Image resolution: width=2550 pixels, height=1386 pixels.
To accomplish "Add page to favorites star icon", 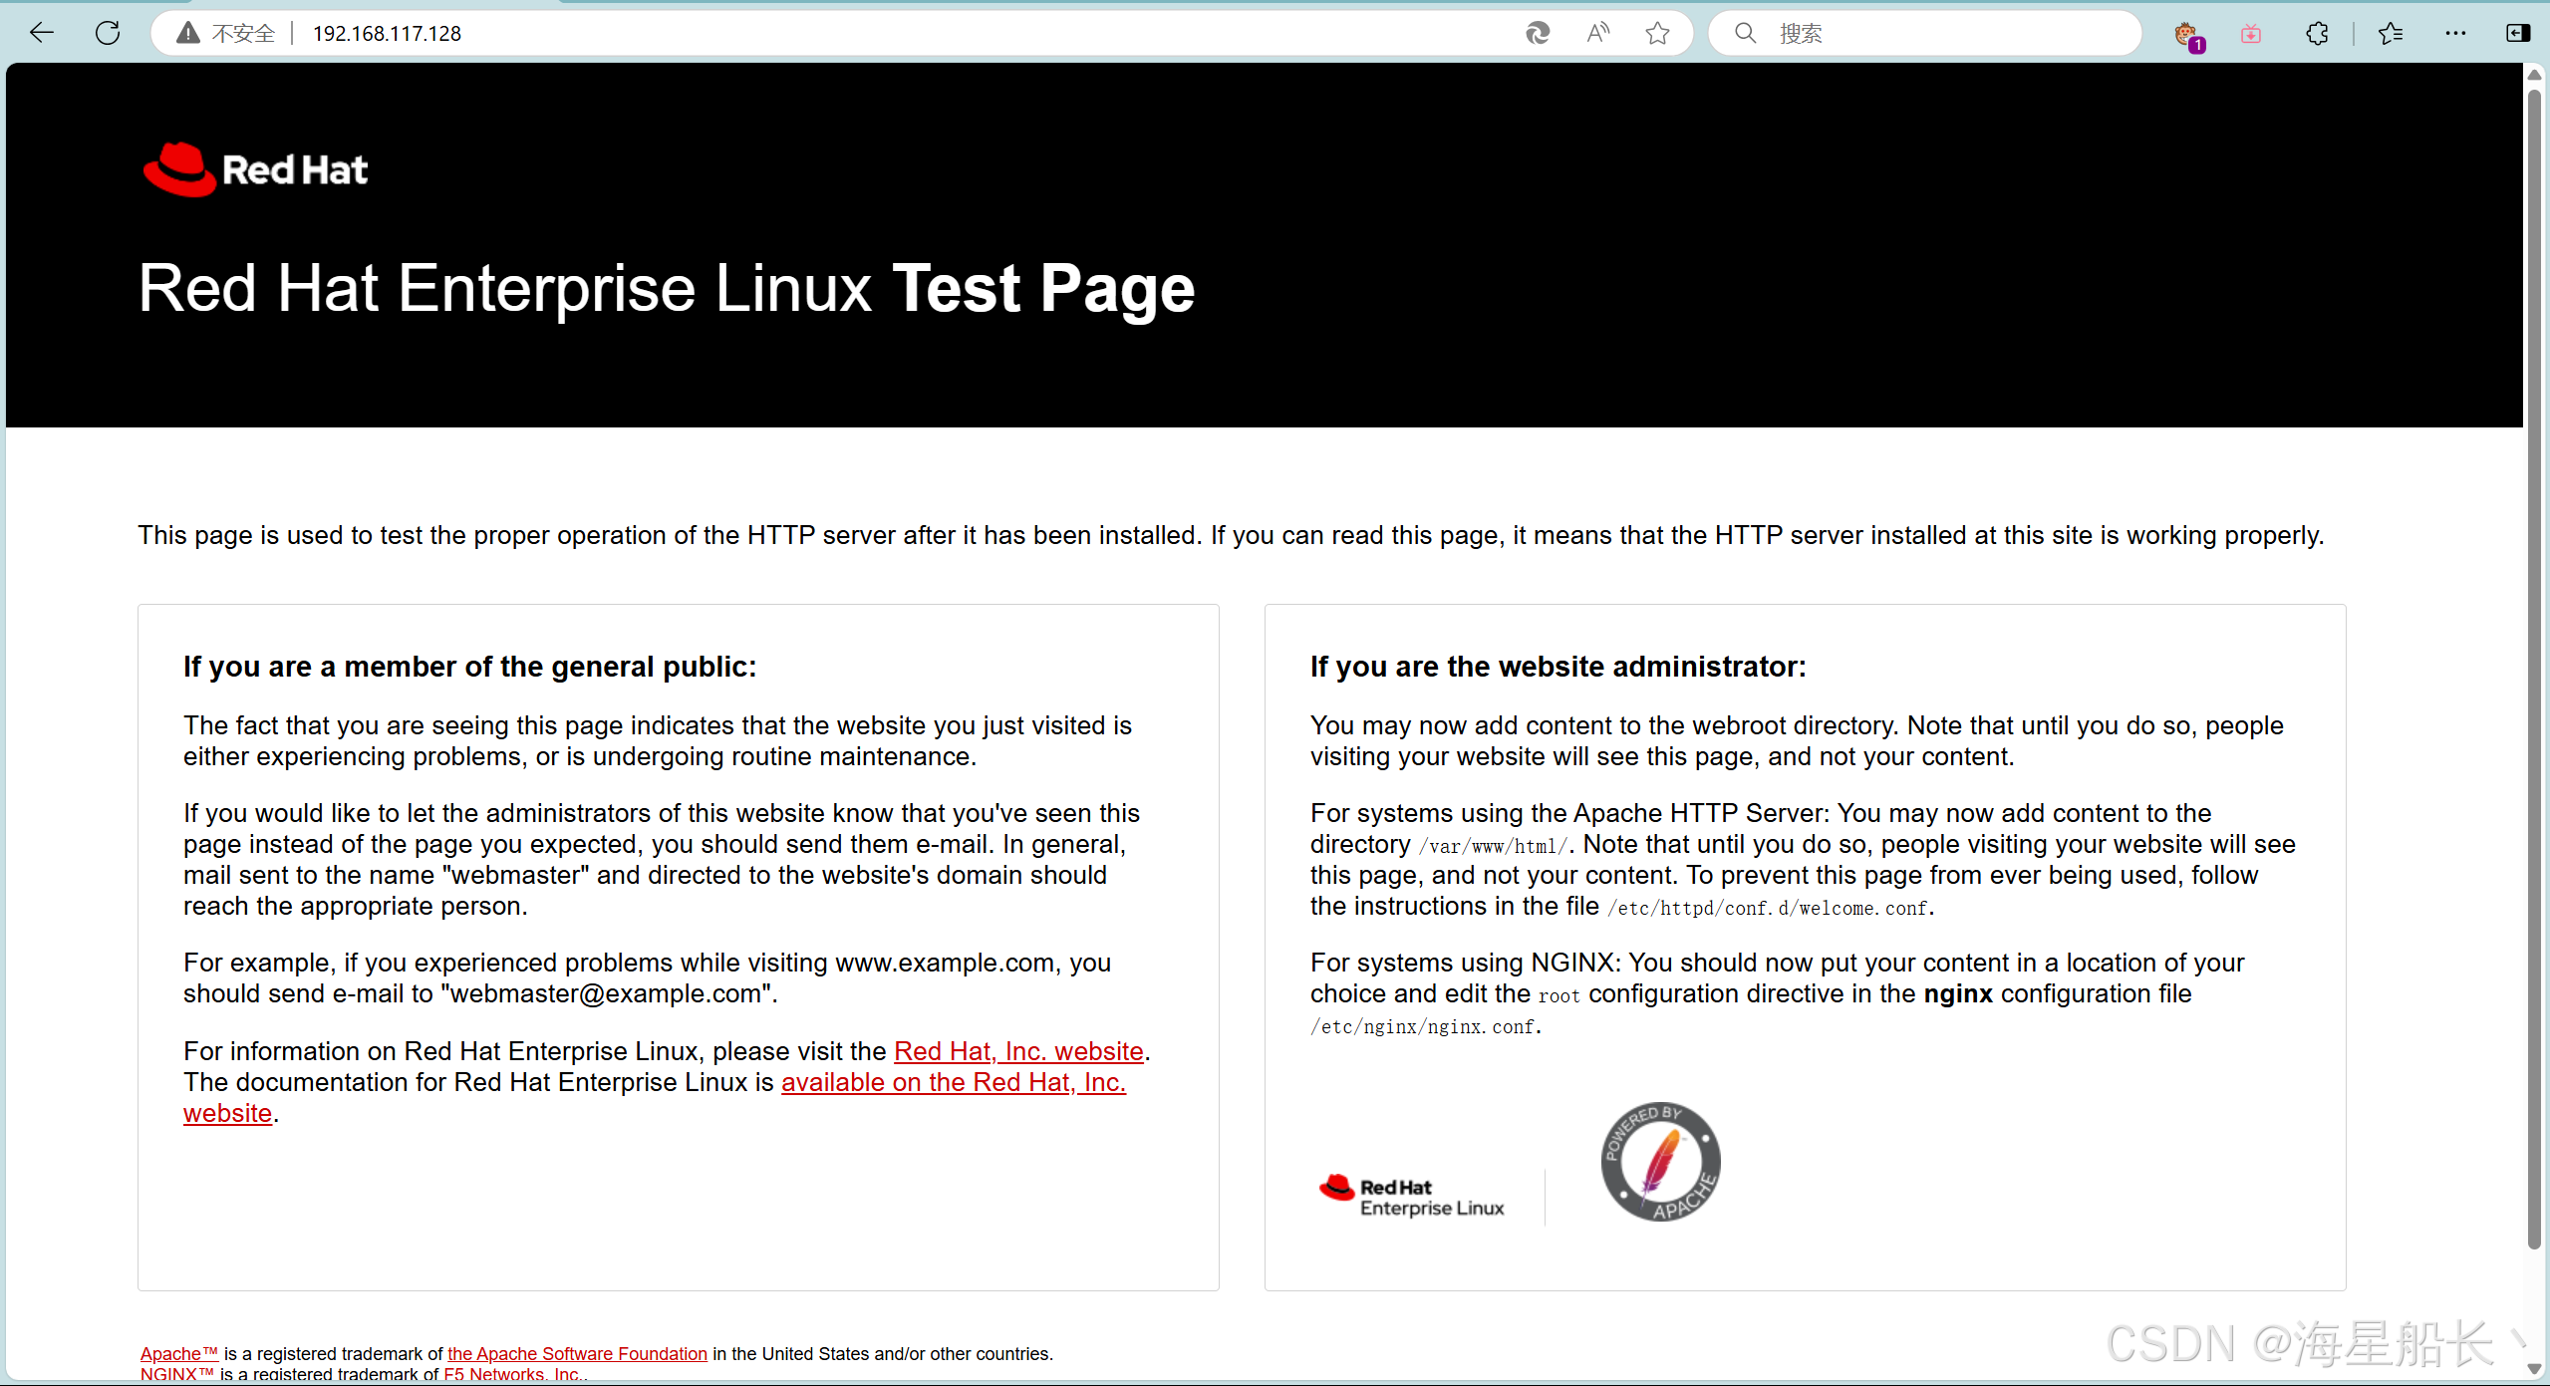I will (1657, 33).
